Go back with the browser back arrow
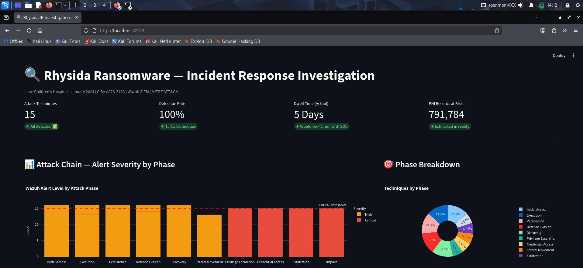 pyautogui.click(x=7, y=30)
